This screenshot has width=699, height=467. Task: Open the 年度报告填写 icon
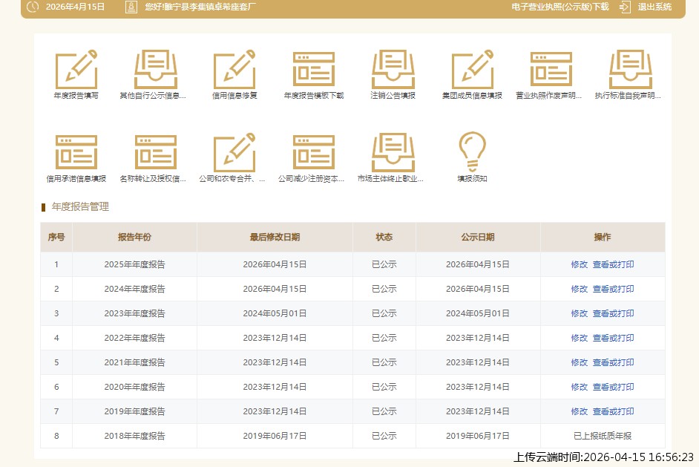pyautogui.click(x=76, y=70)
